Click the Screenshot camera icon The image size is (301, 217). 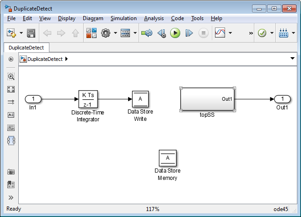(x=11, y=172)
